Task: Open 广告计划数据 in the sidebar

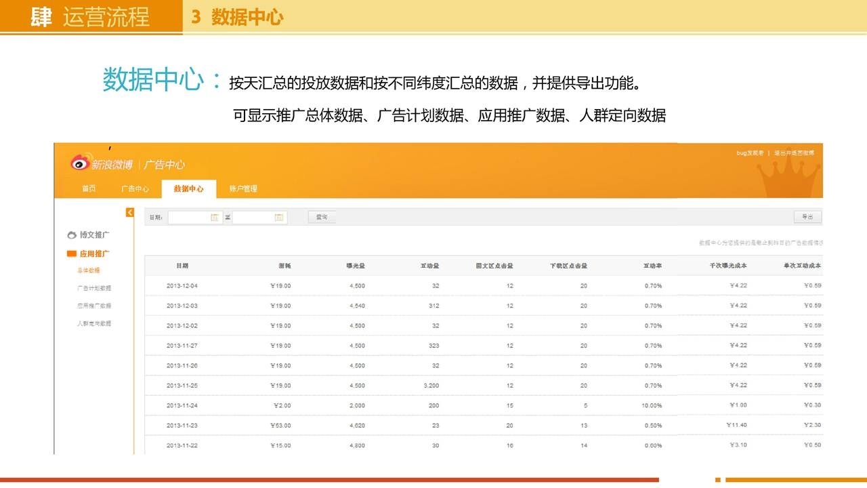Action: point(94,288)
